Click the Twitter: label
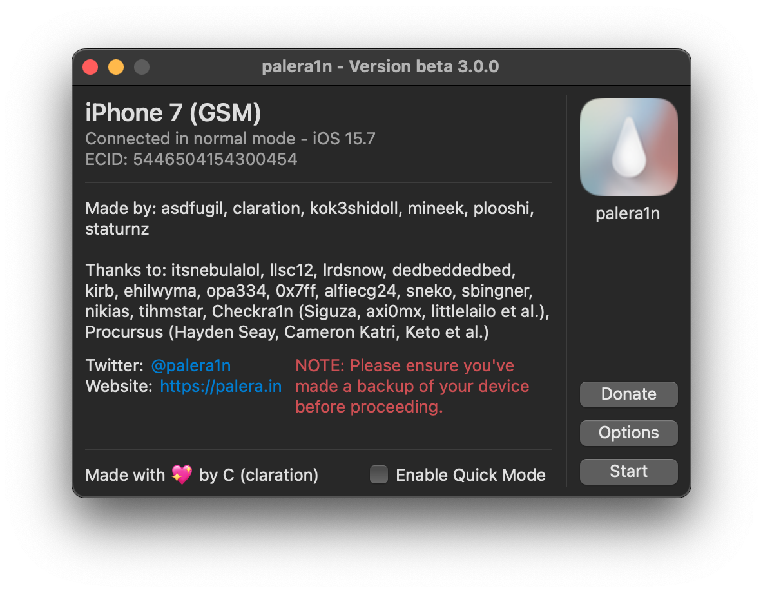Image resolution: width=763 pixels, height=593 pixels. coord(114,365)
